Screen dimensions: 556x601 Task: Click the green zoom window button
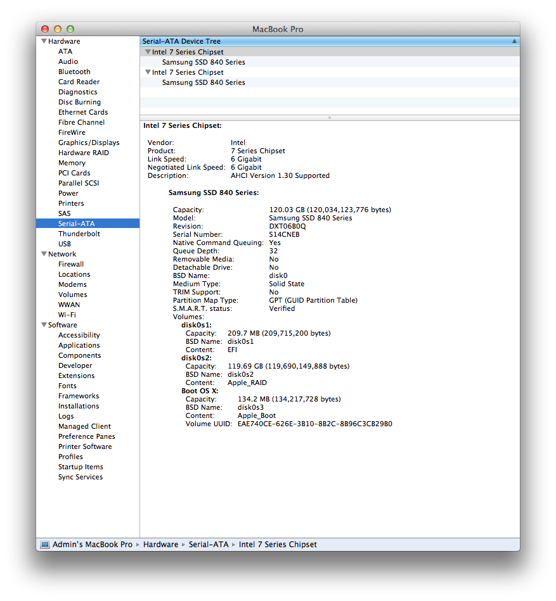coord(70,29)
